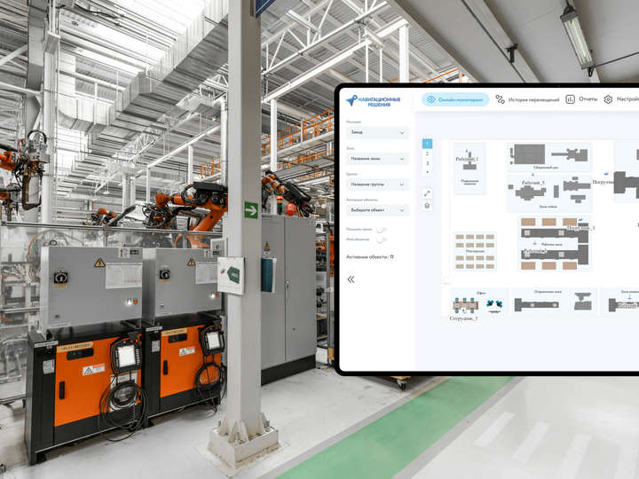This screenshot has height=479, width=639.
Task: Select floor 2 in level selector
Action: (x=427, y=153)
